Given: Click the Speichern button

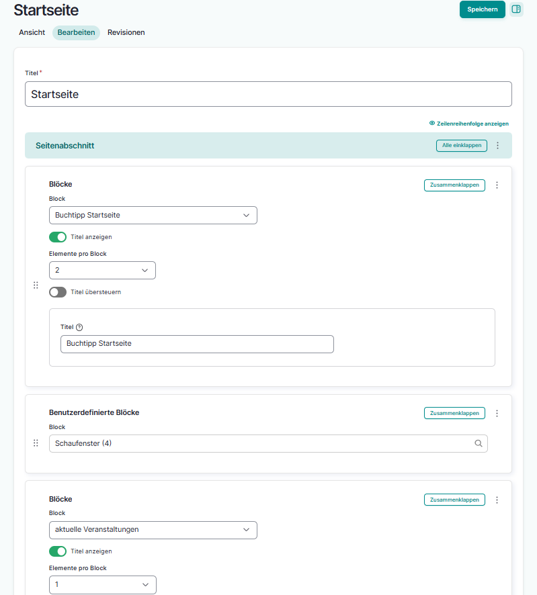Looking at the screenshot, I should 482,9.
